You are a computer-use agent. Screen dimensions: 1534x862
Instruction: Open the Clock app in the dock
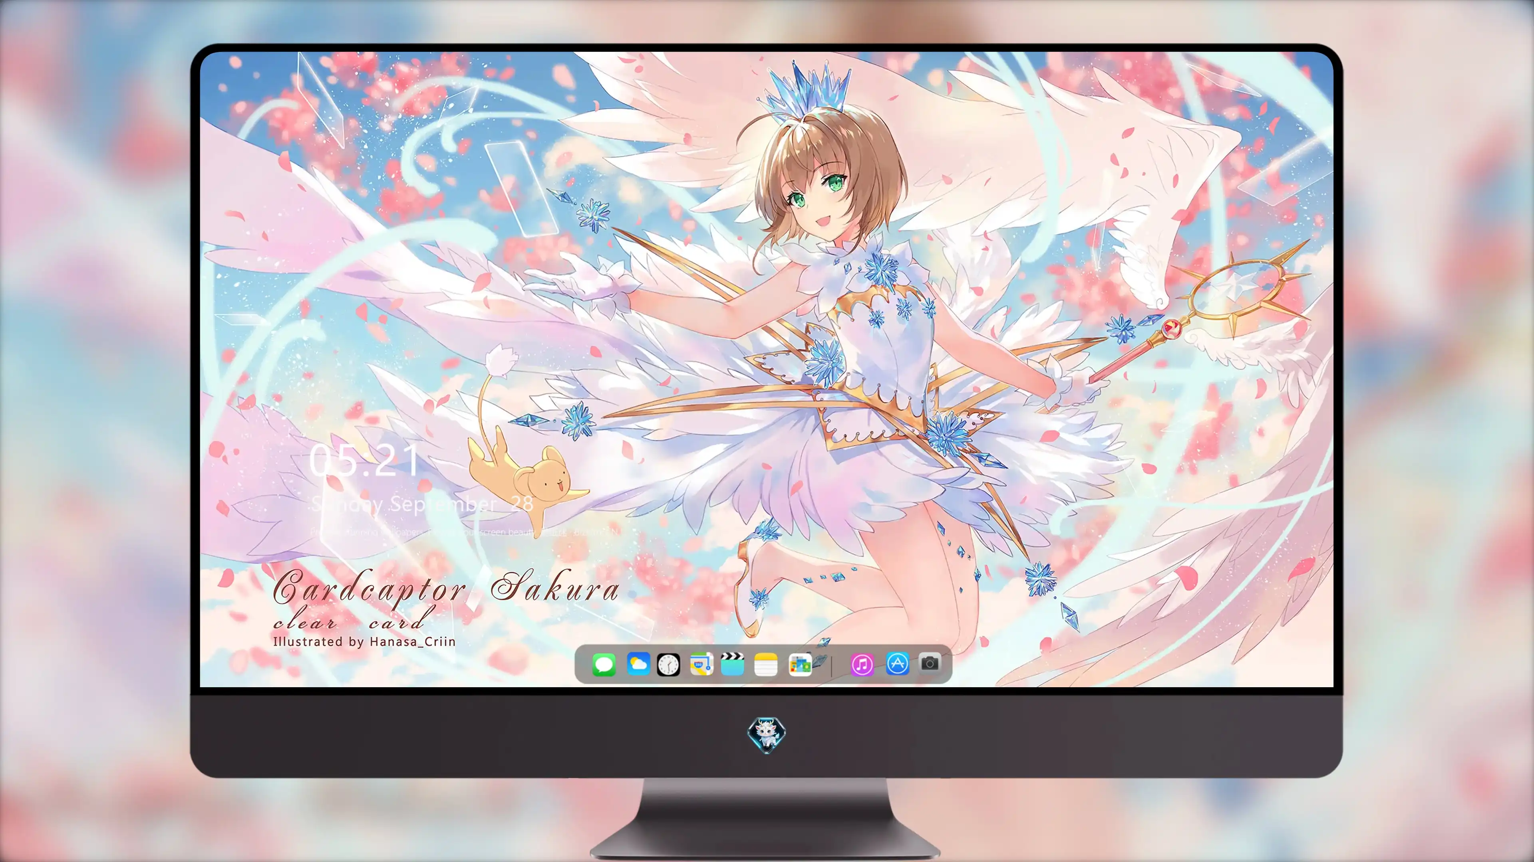coord(668,664)
